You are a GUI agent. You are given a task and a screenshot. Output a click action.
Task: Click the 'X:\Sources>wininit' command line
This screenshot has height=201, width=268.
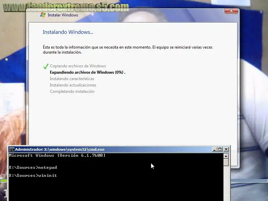(x=33, y=176)
